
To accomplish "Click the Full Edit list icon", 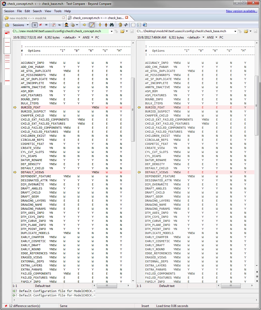I will tap(139, 25).
